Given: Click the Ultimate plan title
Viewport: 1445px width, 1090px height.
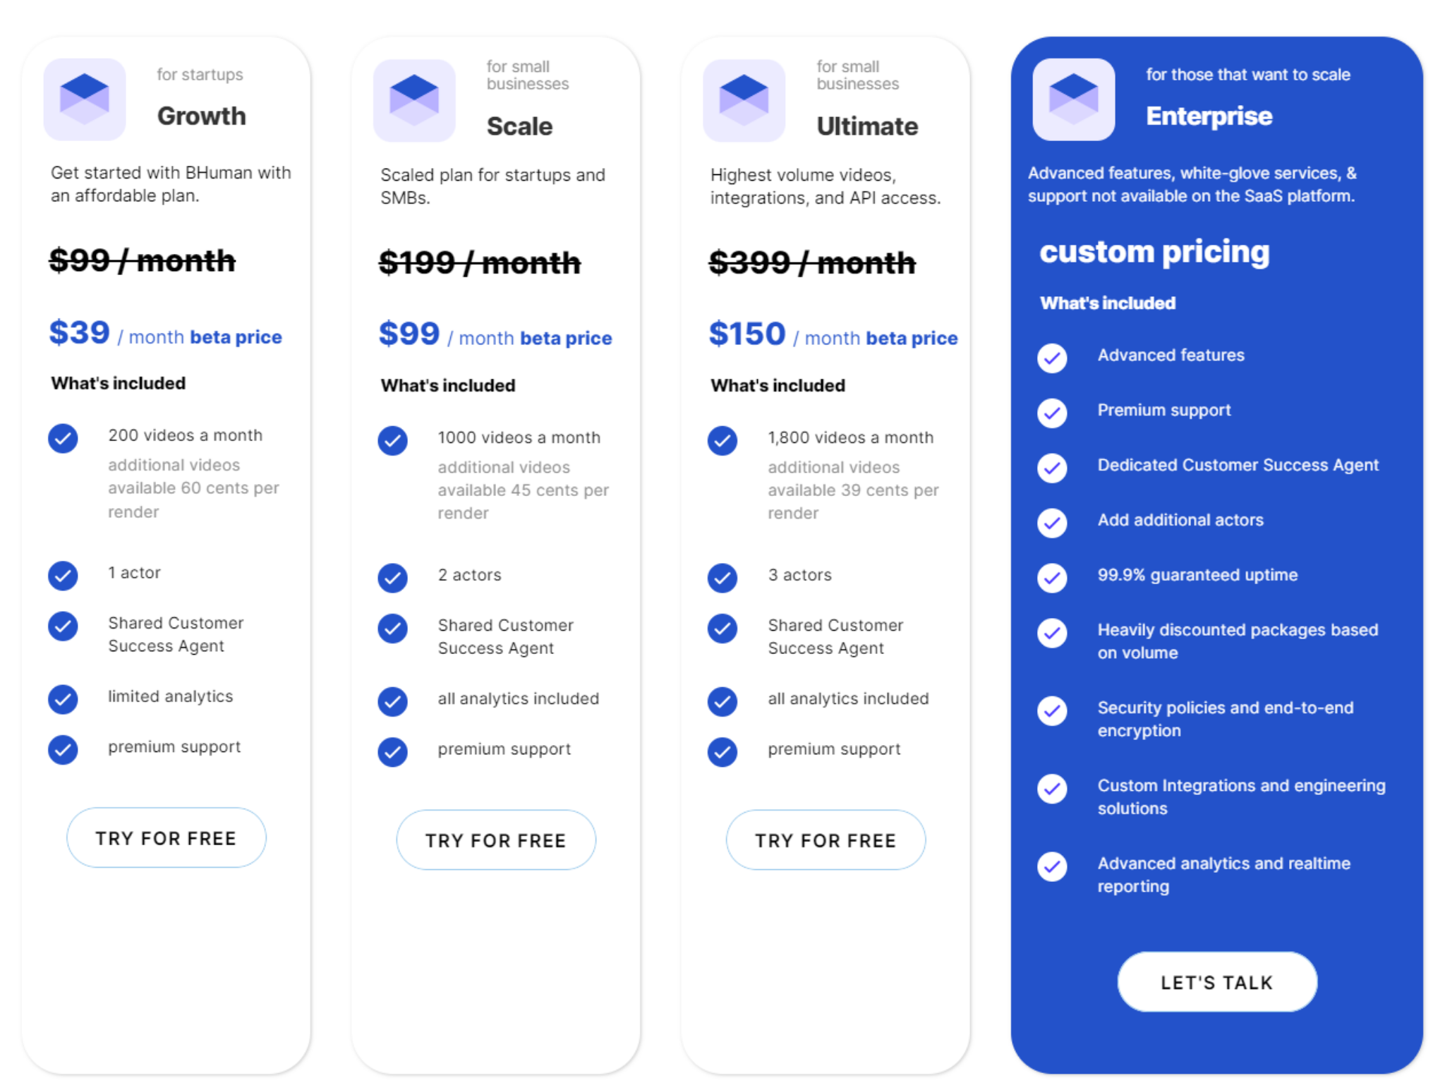Looking at the screenshot, I should tap(867, 126).
